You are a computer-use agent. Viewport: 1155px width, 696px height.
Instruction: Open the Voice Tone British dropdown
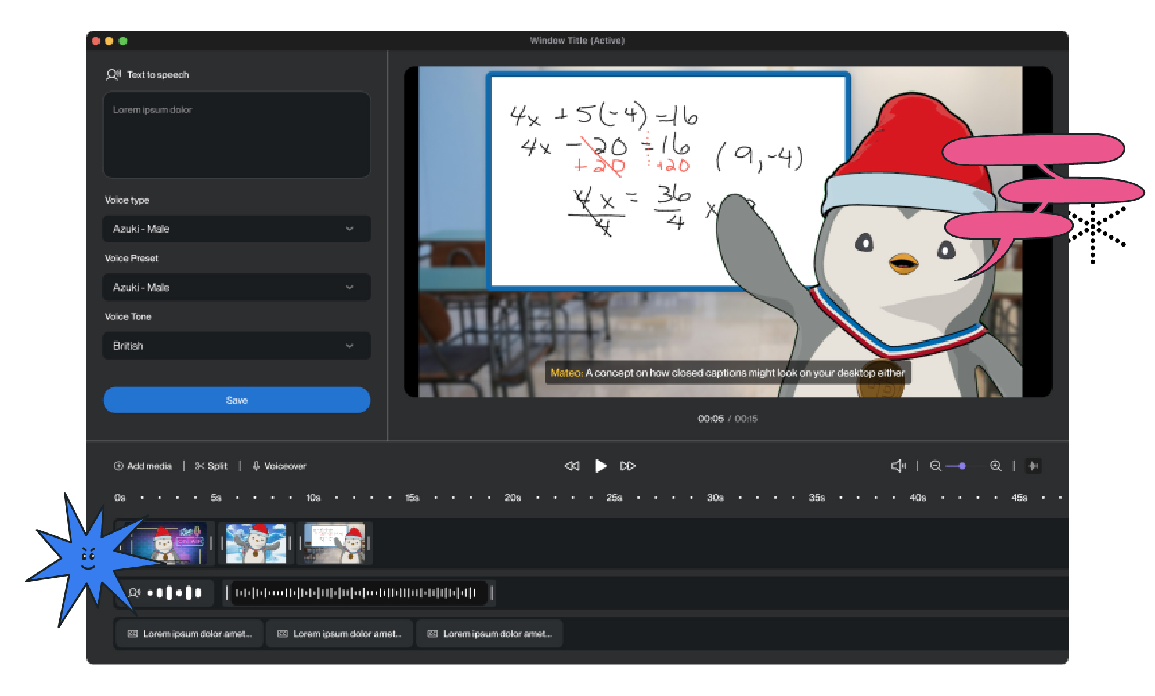[x=236, y=346]
